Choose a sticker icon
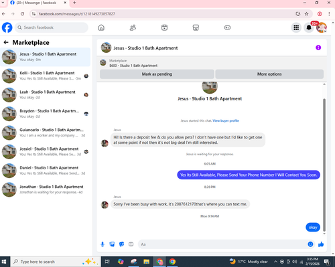Image resolution: width=335 pixels, height=267 pixels. 121,244
